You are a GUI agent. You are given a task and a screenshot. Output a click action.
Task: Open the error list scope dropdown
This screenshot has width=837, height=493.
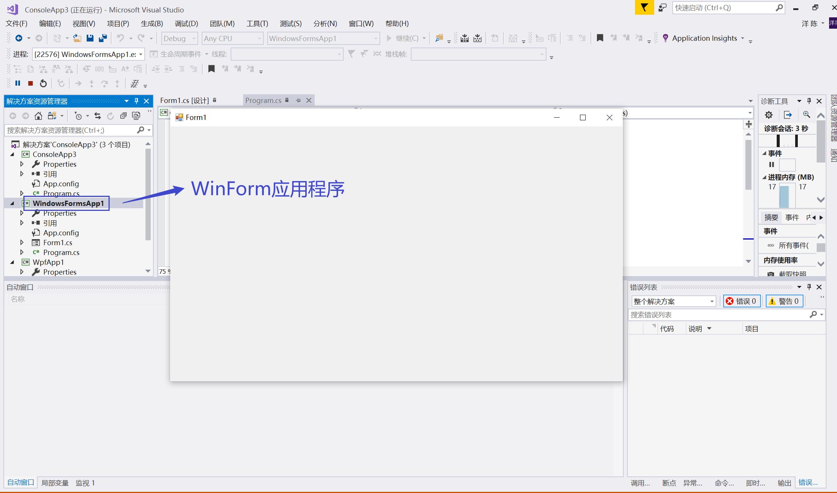(673, 301)
